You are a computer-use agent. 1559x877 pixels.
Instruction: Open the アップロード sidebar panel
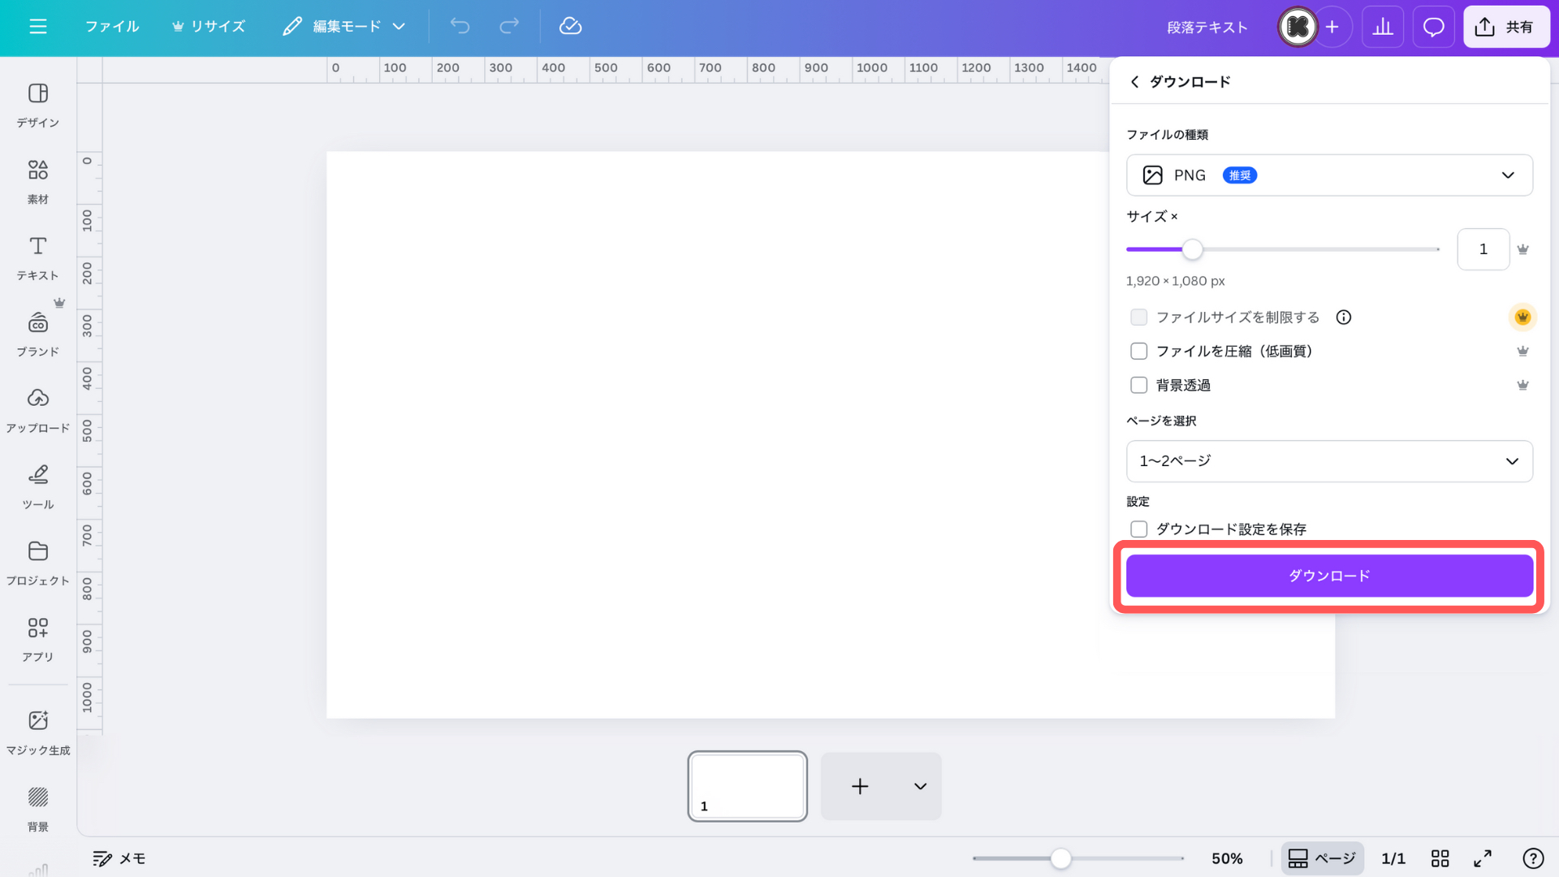[x=38, y=410]
